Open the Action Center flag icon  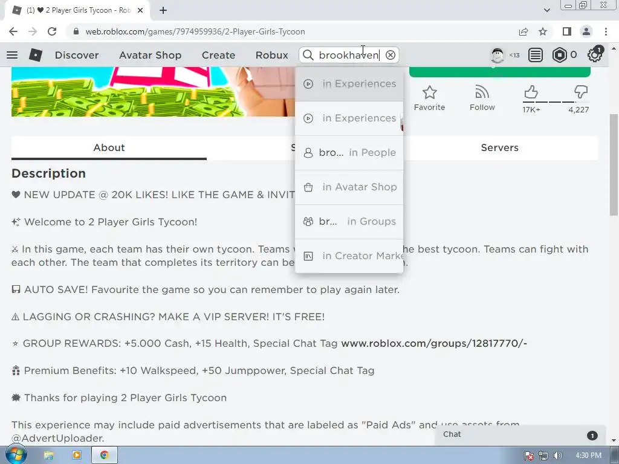(529, 456)
